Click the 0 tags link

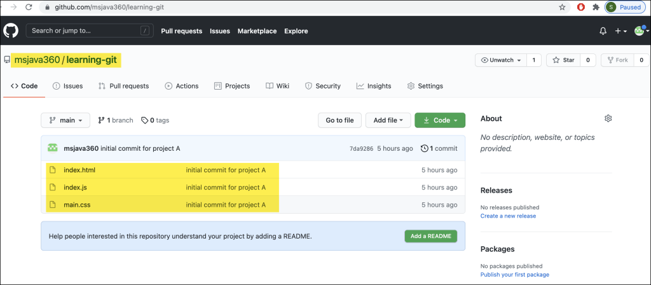(155, 120)
